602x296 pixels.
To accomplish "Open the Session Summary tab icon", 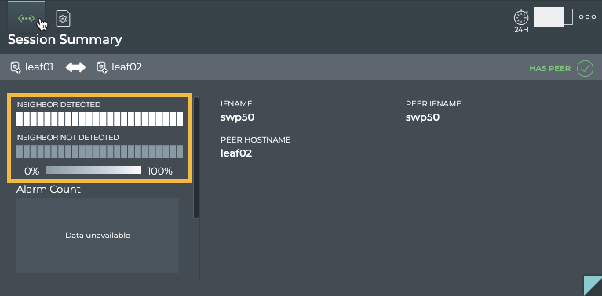I will pyautogui.click(x=26, y=18).
